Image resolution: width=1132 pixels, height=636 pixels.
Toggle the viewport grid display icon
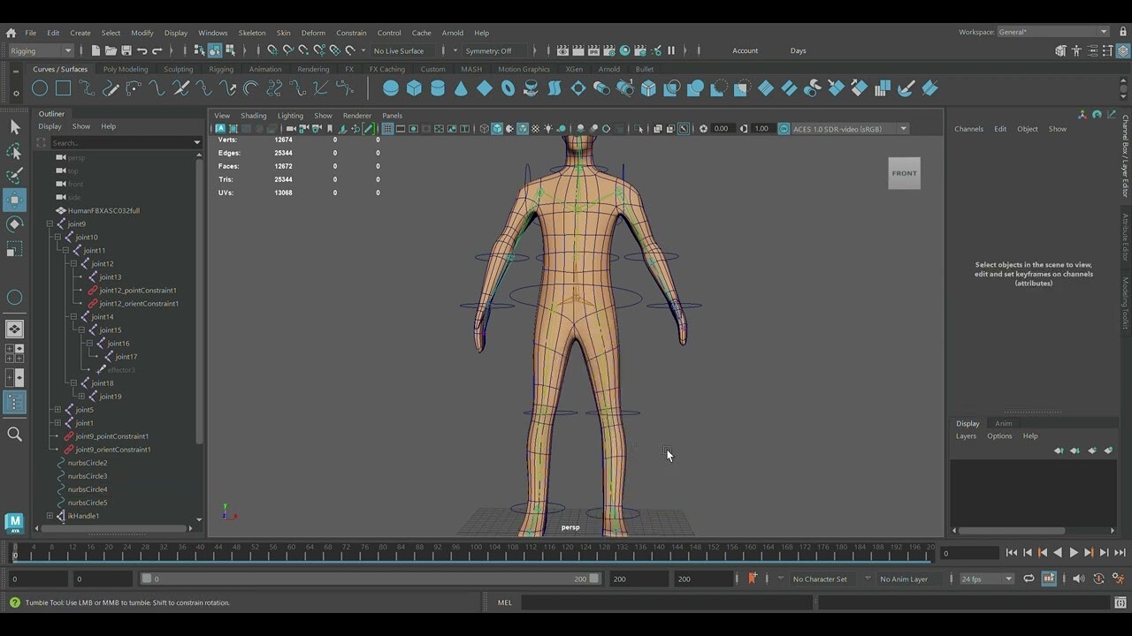pyautogui.click(x=386, y=129)
